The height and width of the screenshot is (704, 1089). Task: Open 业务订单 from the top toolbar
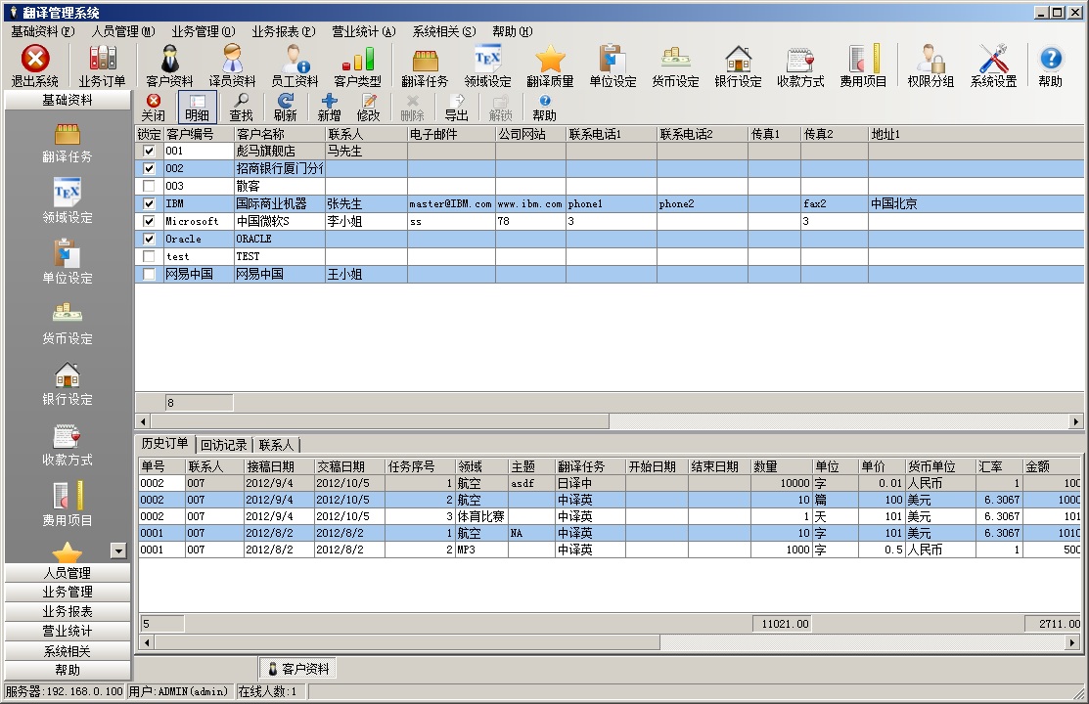(x=102, y=61)
